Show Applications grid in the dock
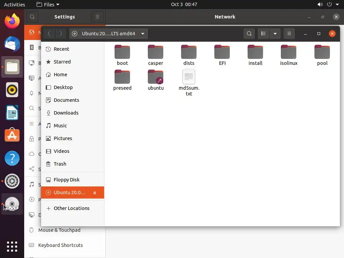Screen dimensions: 344x258 (x=12, y=246)
